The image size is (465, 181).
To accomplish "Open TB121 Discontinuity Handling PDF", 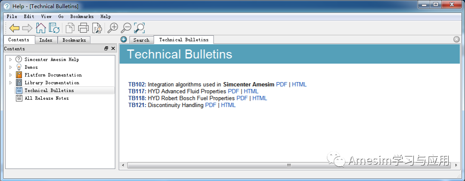I will point(211,105).
